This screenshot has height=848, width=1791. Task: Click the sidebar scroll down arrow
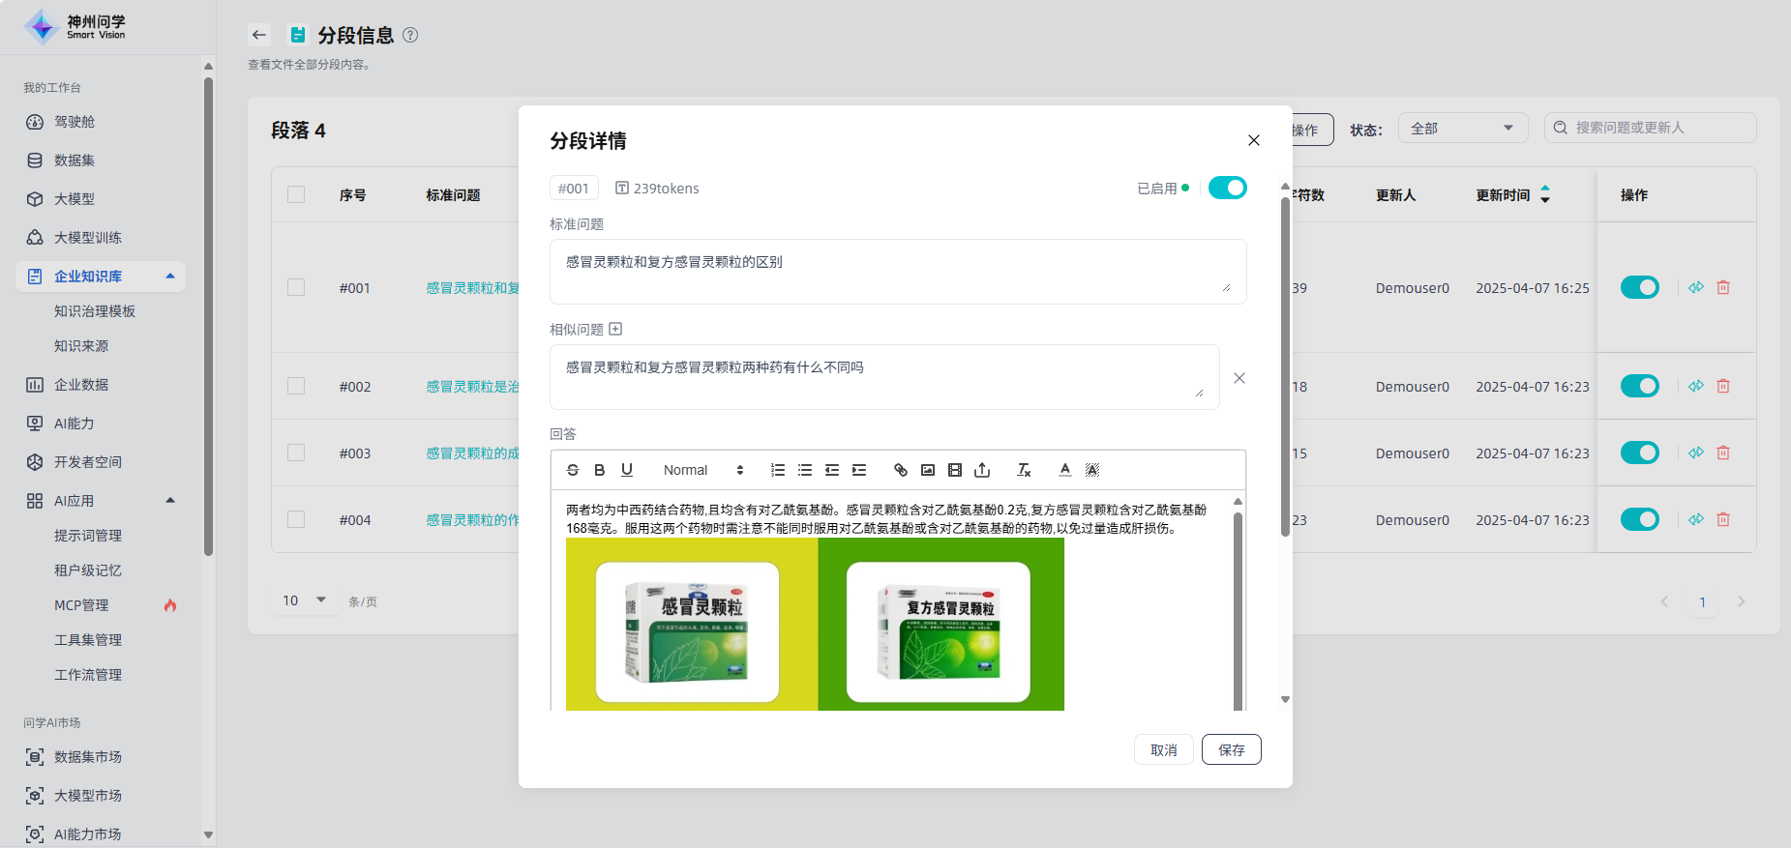coord(208,834)
